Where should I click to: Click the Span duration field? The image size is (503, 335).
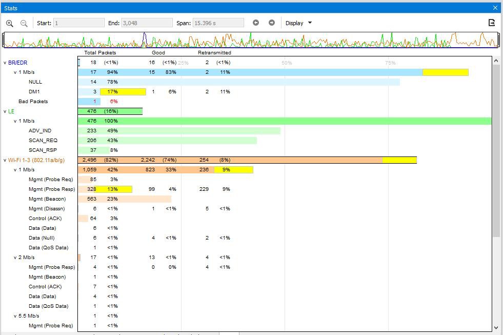tap(218, 23)
